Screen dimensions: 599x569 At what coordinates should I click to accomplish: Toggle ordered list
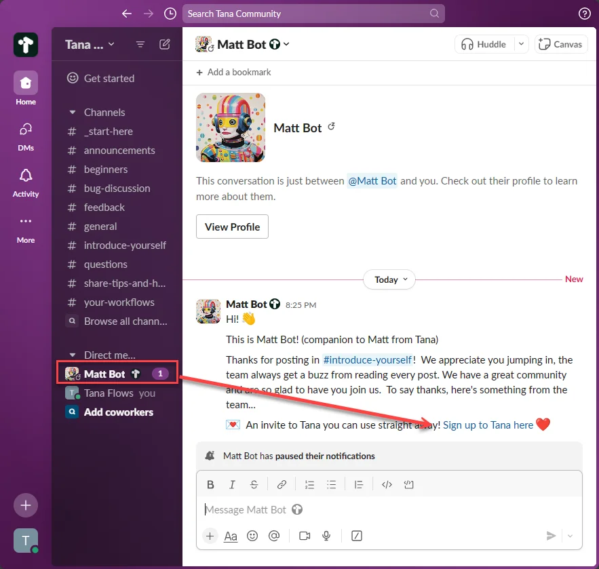(309, 485)
